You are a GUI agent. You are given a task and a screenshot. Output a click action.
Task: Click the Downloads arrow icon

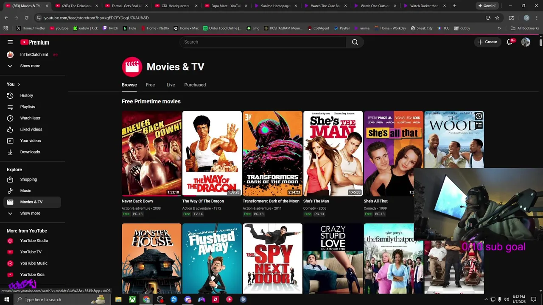[10, 152]
